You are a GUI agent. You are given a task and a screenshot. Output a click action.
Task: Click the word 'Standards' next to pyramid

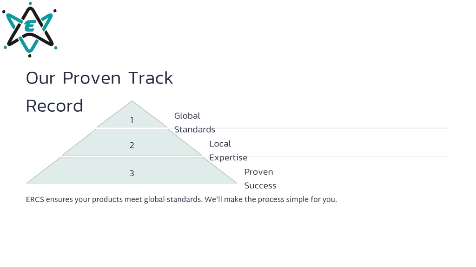[x=195, y=130]
